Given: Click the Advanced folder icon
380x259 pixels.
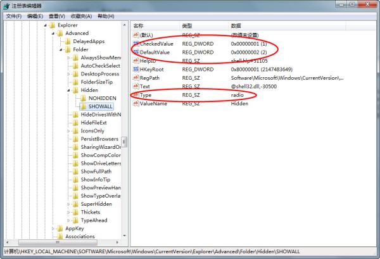Looking at the screenshot, I should 60,33.
